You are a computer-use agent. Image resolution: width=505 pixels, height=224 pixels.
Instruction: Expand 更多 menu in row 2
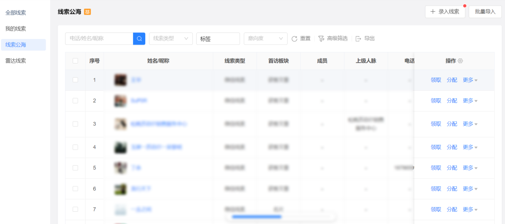point(470,101)
